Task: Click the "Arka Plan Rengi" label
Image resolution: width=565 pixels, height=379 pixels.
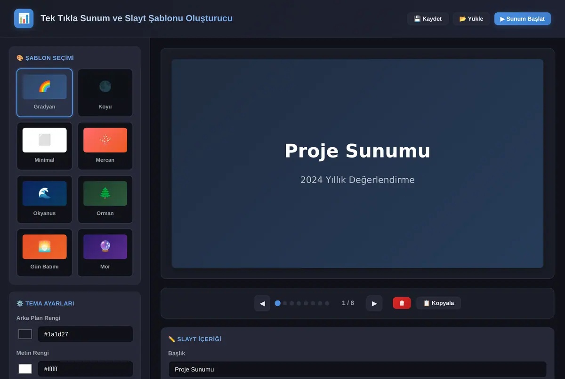Action: [38, 318]
